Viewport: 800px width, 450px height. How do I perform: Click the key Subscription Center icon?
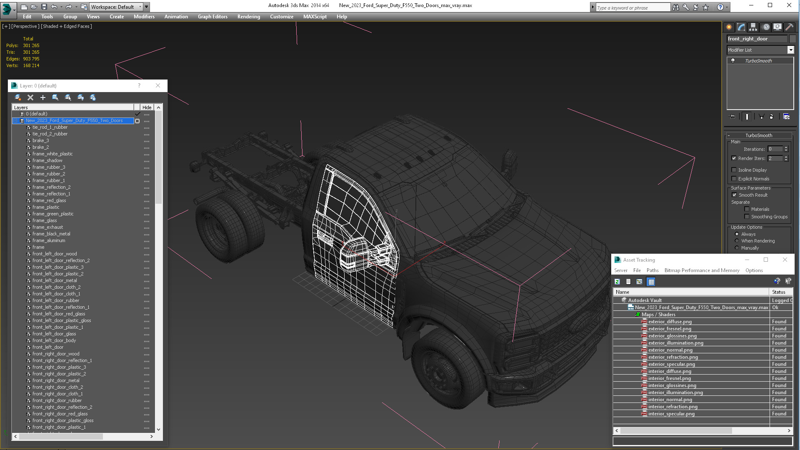click(x=685, y=7)
